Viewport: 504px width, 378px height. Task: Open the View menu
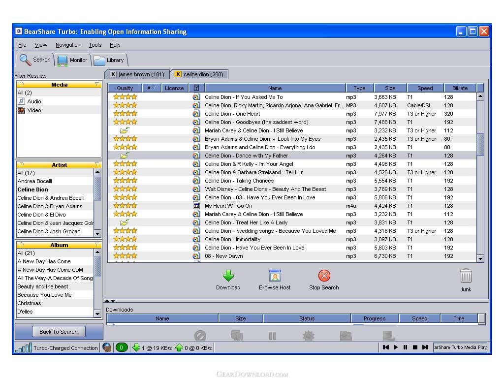tap(41, 45)
